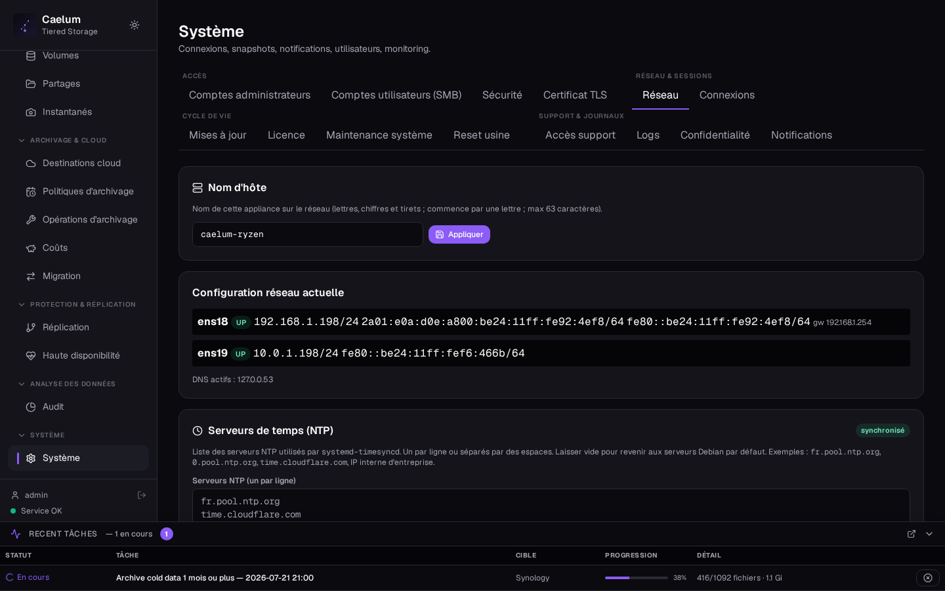Open the Reset usine tab

pyautogui.click(x=482, y=135)
